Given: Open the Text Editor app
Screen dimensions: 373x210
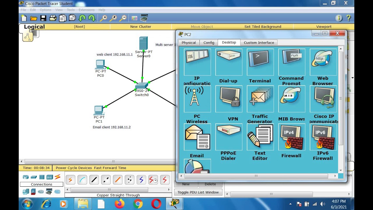Looking at the screenshot, I should [x=260, y=137].
